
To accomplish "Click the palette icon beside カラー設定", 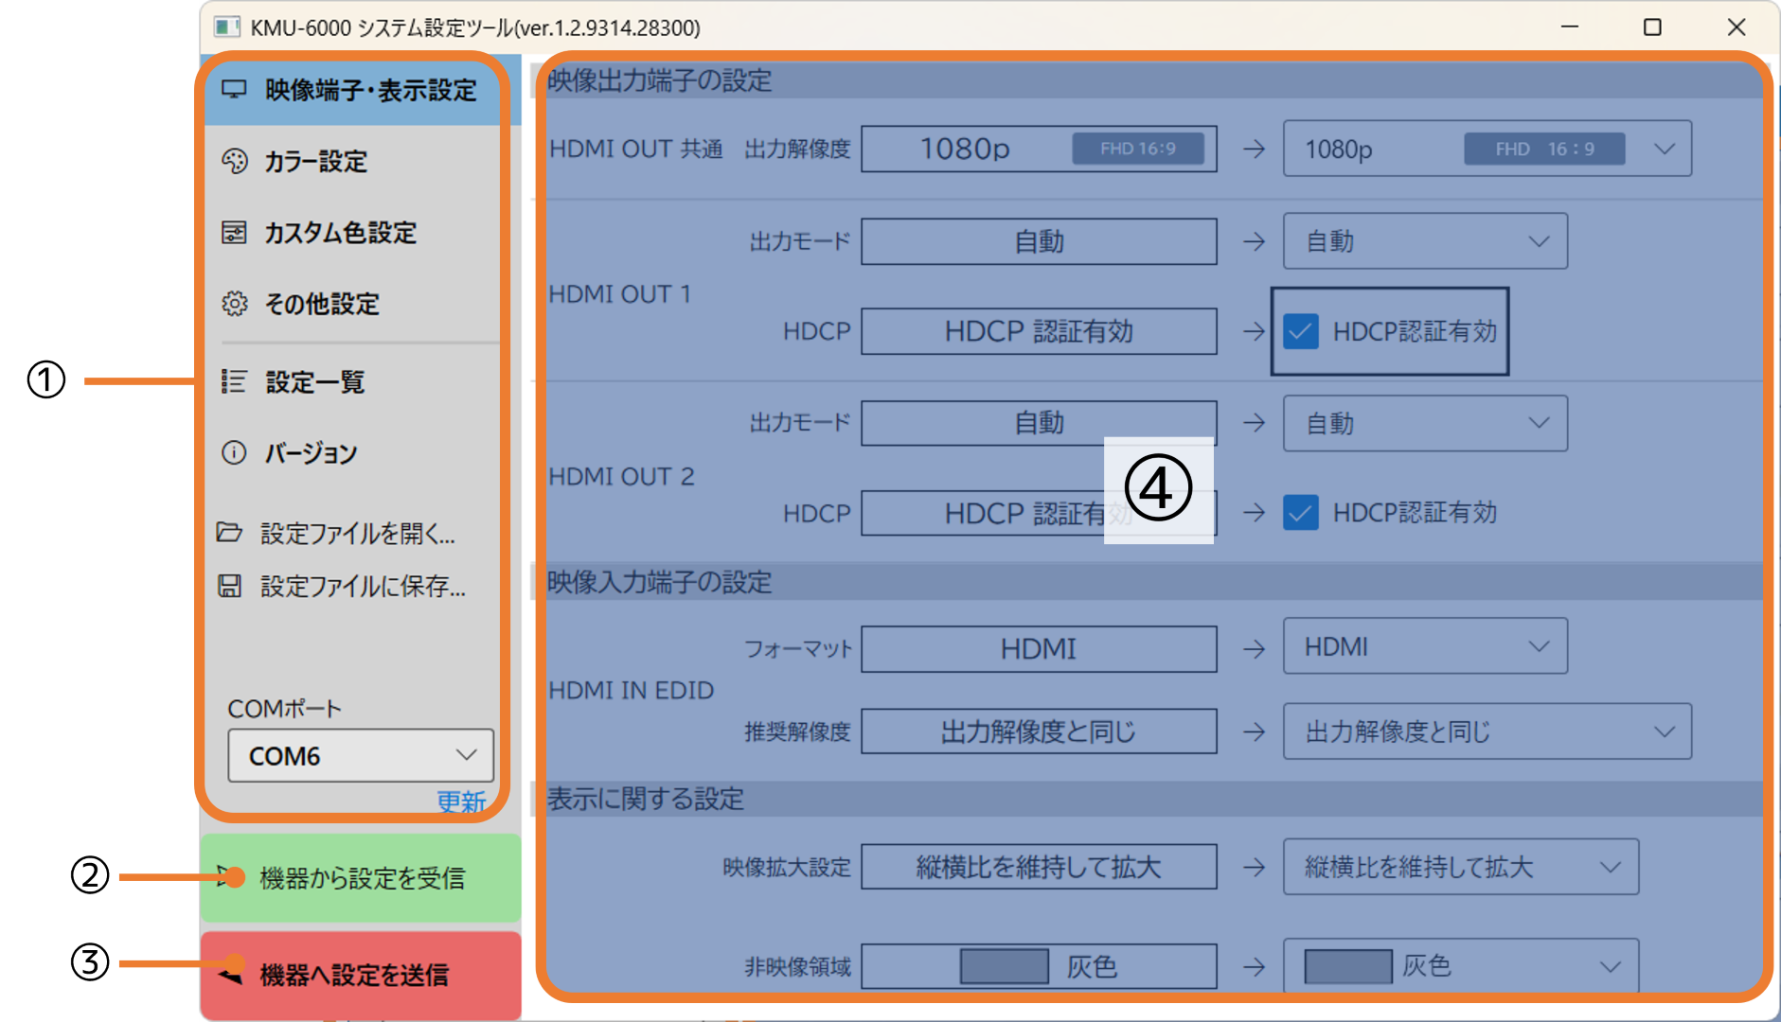I will (234, 161).
